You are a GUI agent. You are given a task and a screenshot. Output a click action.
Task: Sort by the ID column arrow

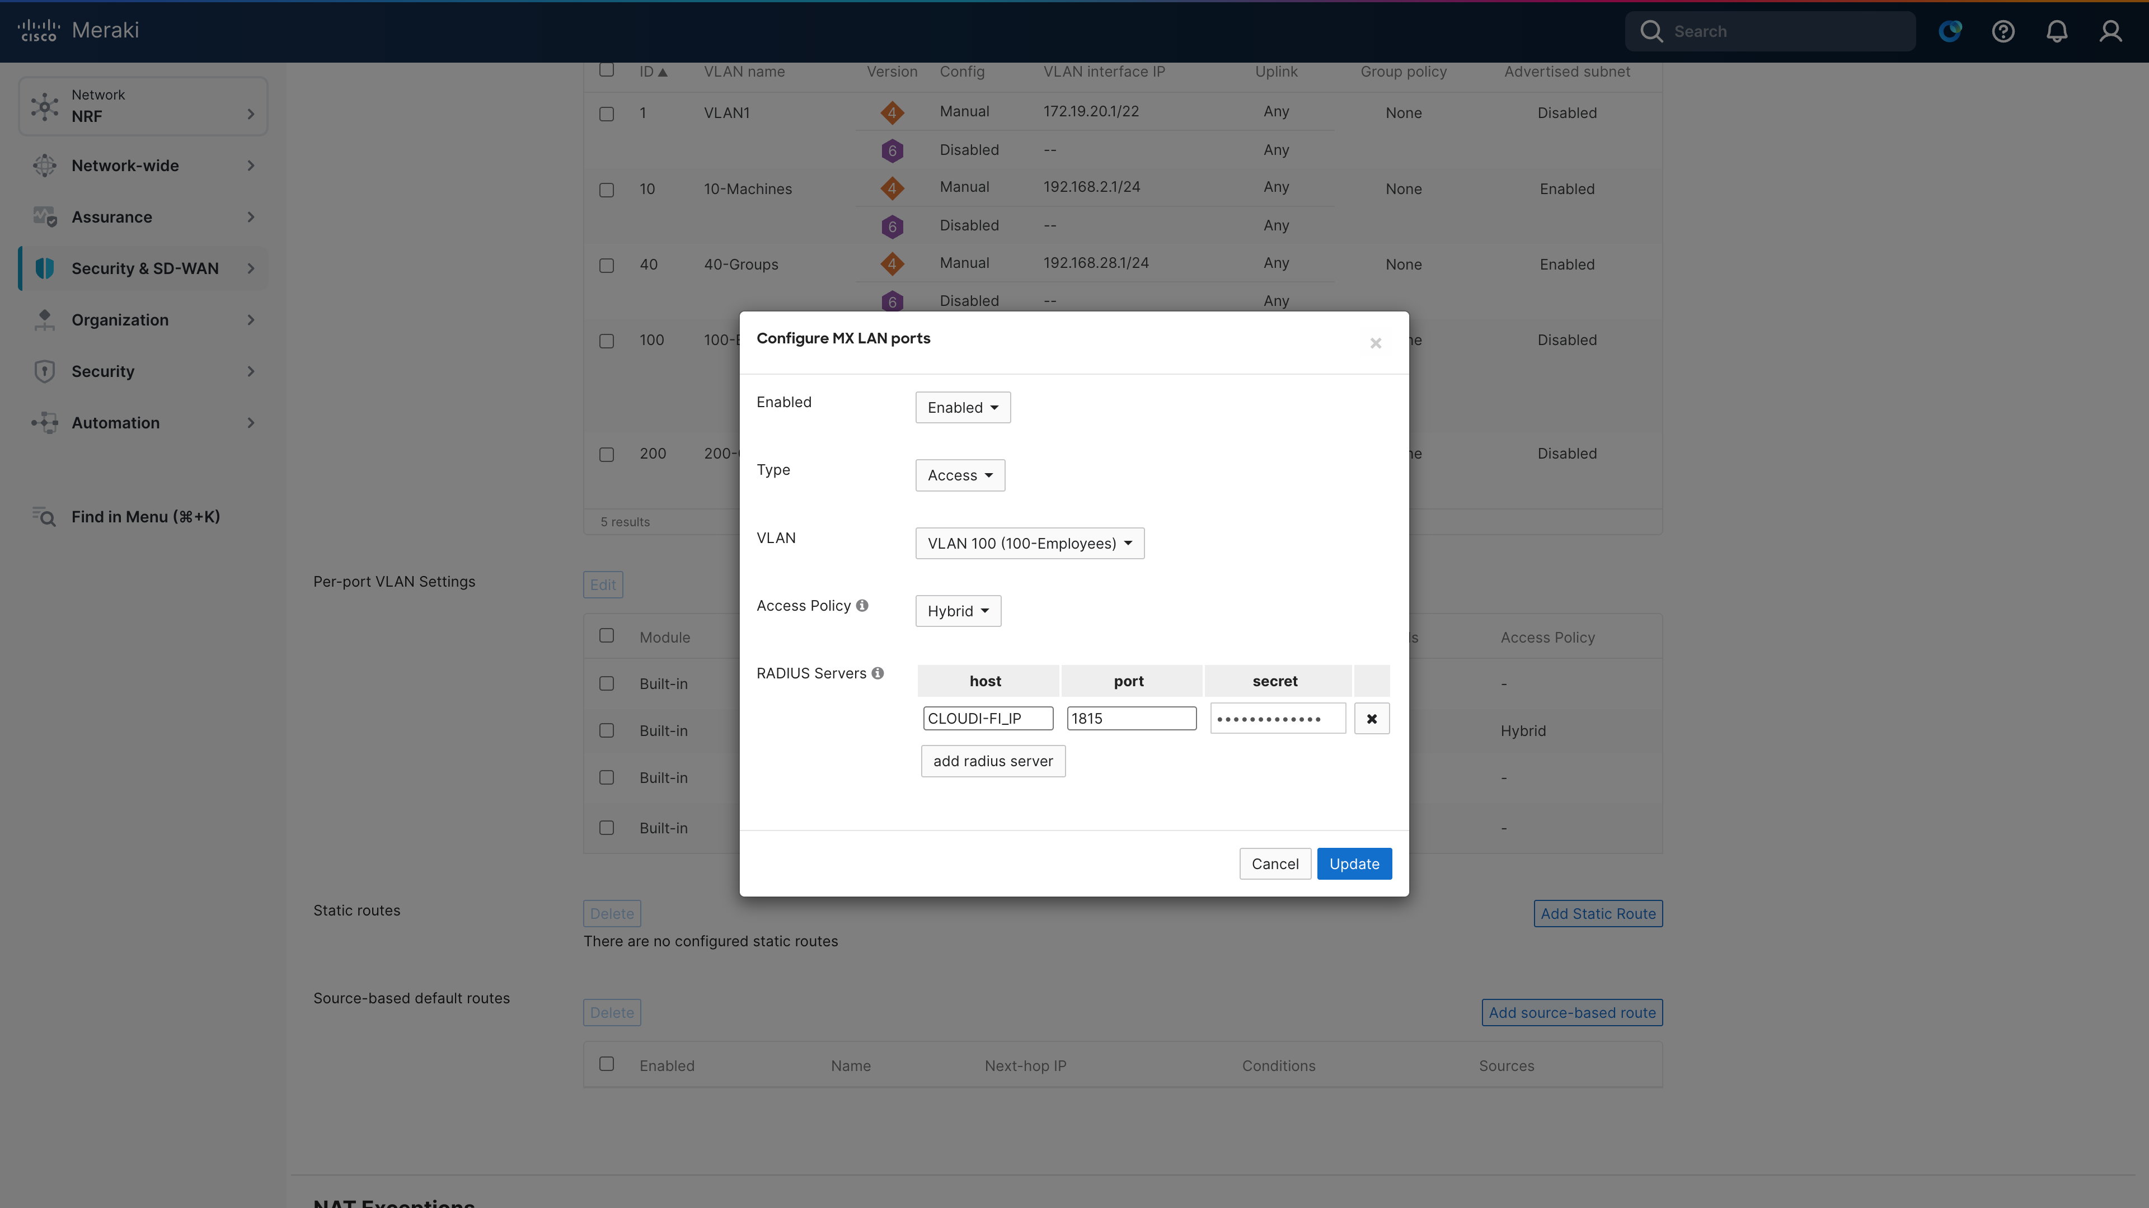pos(663,72)
